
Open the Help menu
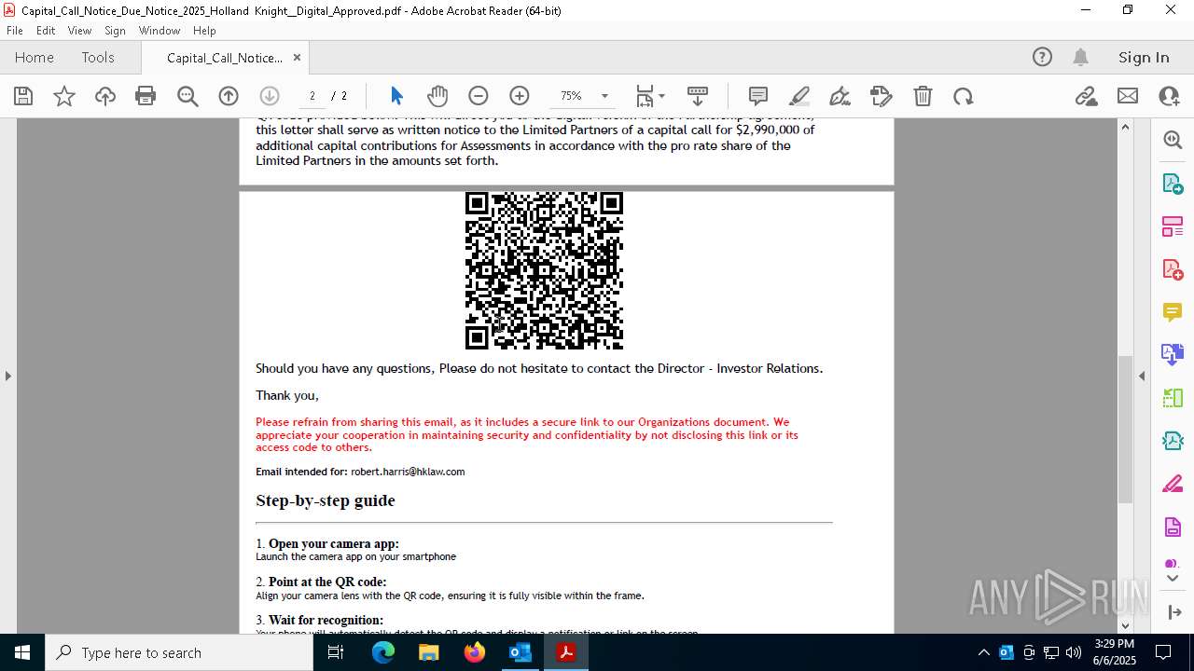(x=204, y=31)
